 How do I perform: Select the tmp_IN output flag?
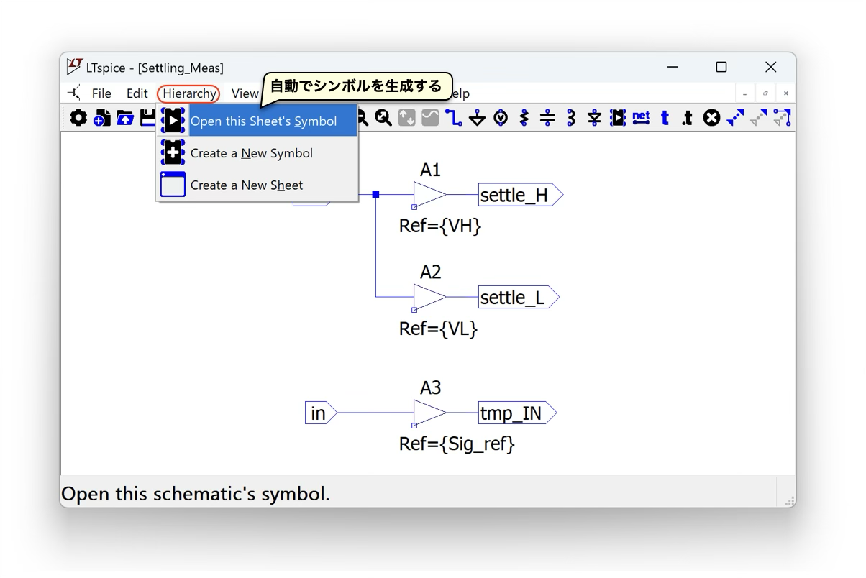tap(518, 413)
